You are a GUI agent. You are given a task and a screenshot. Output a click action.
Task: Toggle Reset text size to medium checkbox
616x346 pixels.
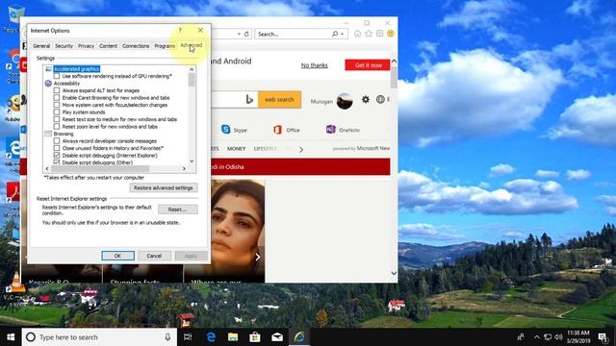tap(57, 119)
